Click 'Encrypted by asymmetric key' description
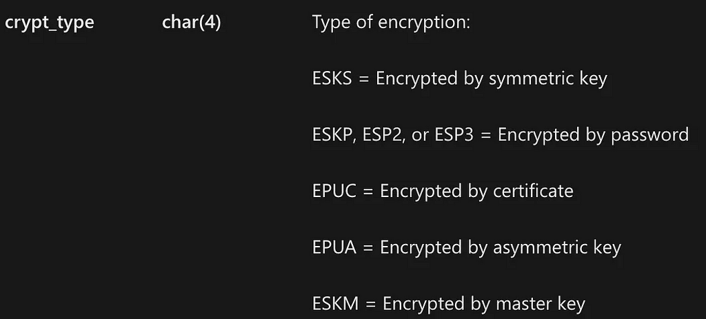The width and height of the screenshot is (706, 319). [x=501, y=248]
